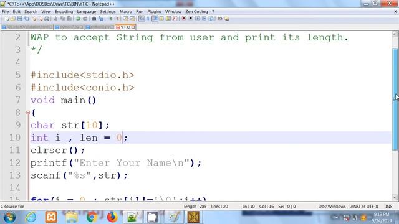Open the View menu
Image resolution: width=399 pixels, height=224 pixels.
(46, 12)
